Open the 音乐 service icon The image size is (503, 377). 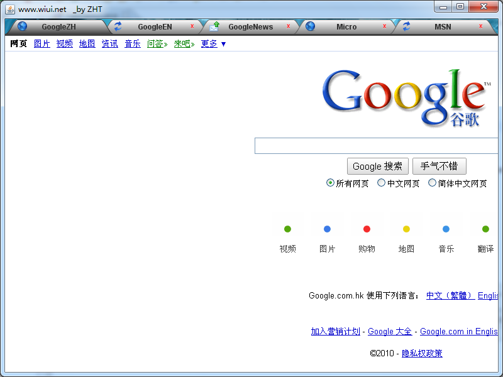point(446,229)
